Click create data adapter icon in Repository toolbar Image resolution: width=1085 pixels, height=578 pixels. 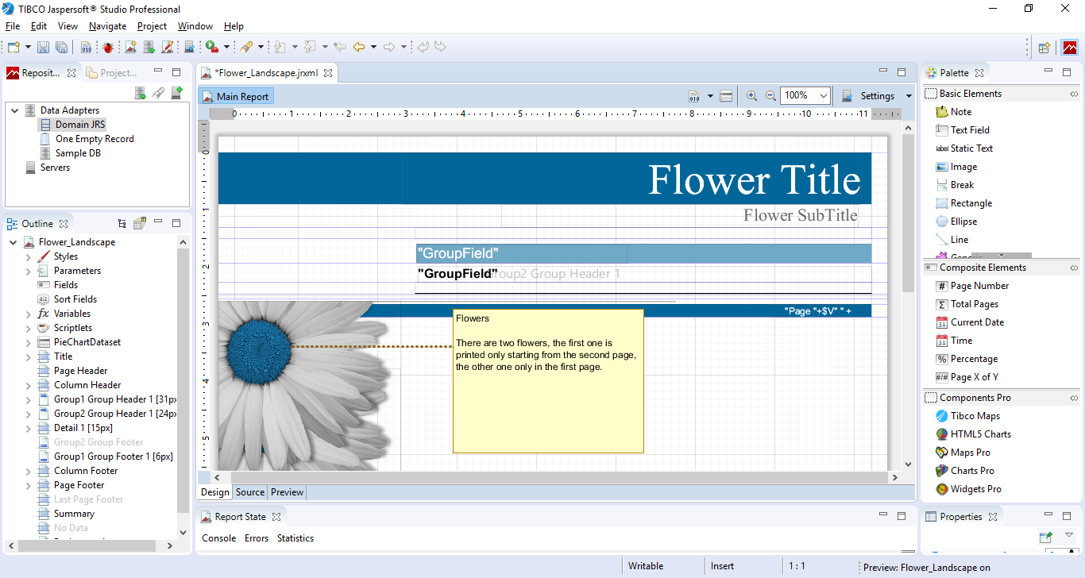[x=140, y=93]
